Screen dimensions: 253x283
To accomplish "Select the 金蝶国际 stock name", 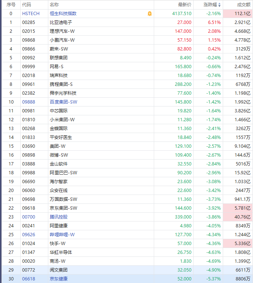I will (59, 129).
